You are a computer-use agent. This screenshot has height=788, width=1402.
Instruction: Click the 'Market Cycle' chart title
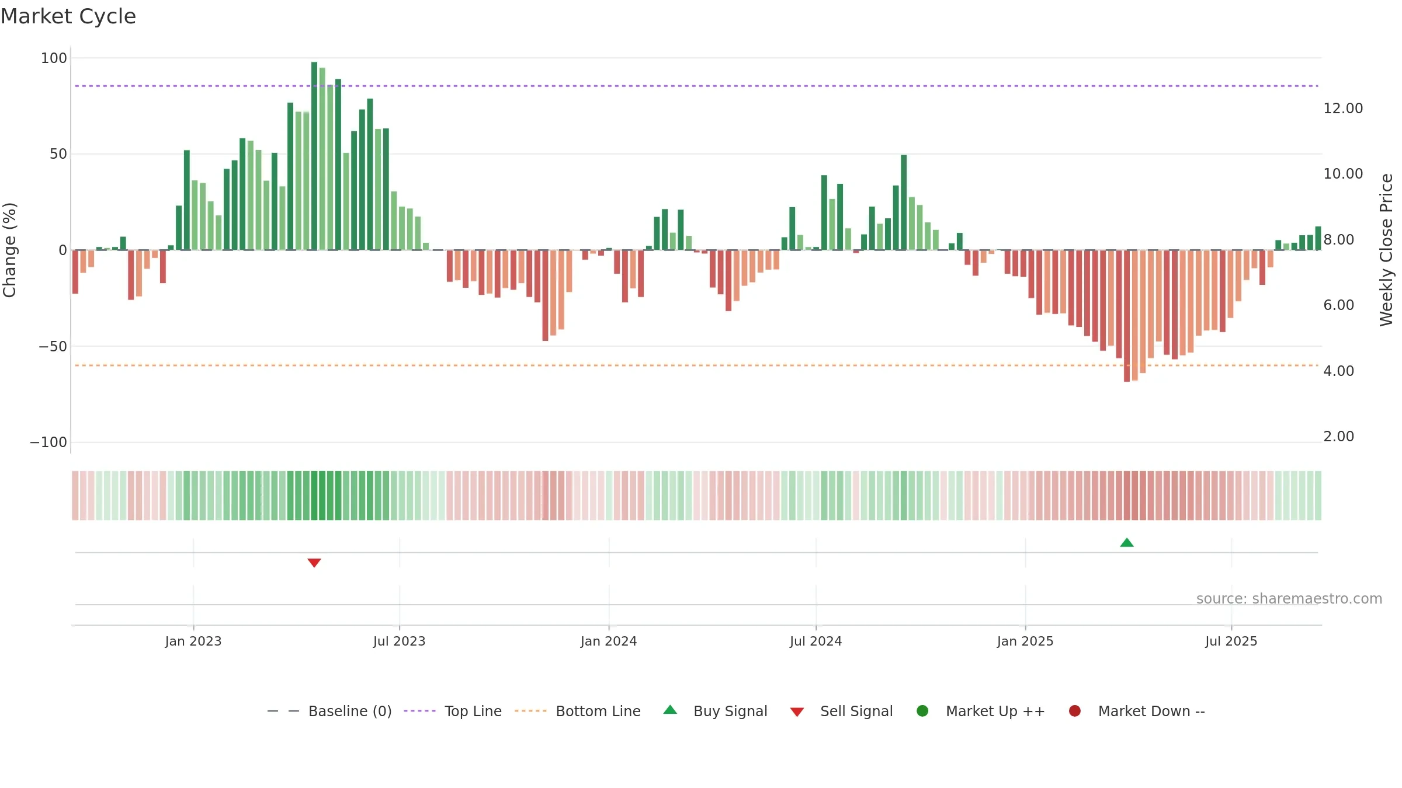68,16
